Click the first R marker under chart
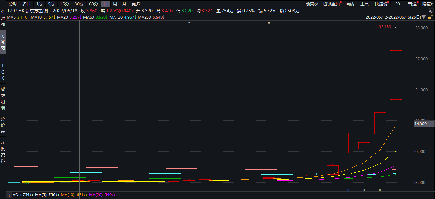The height and width of the screenshot is (199, 435). [x=348, y=190]
